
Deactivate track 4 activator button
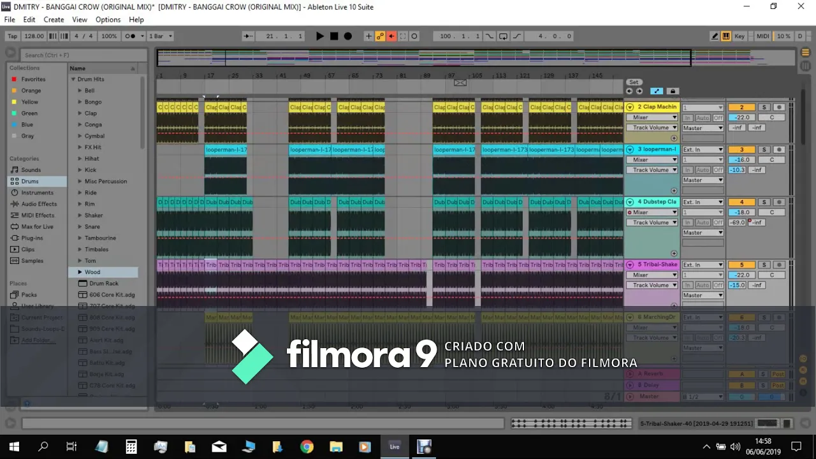coord(741,202)
